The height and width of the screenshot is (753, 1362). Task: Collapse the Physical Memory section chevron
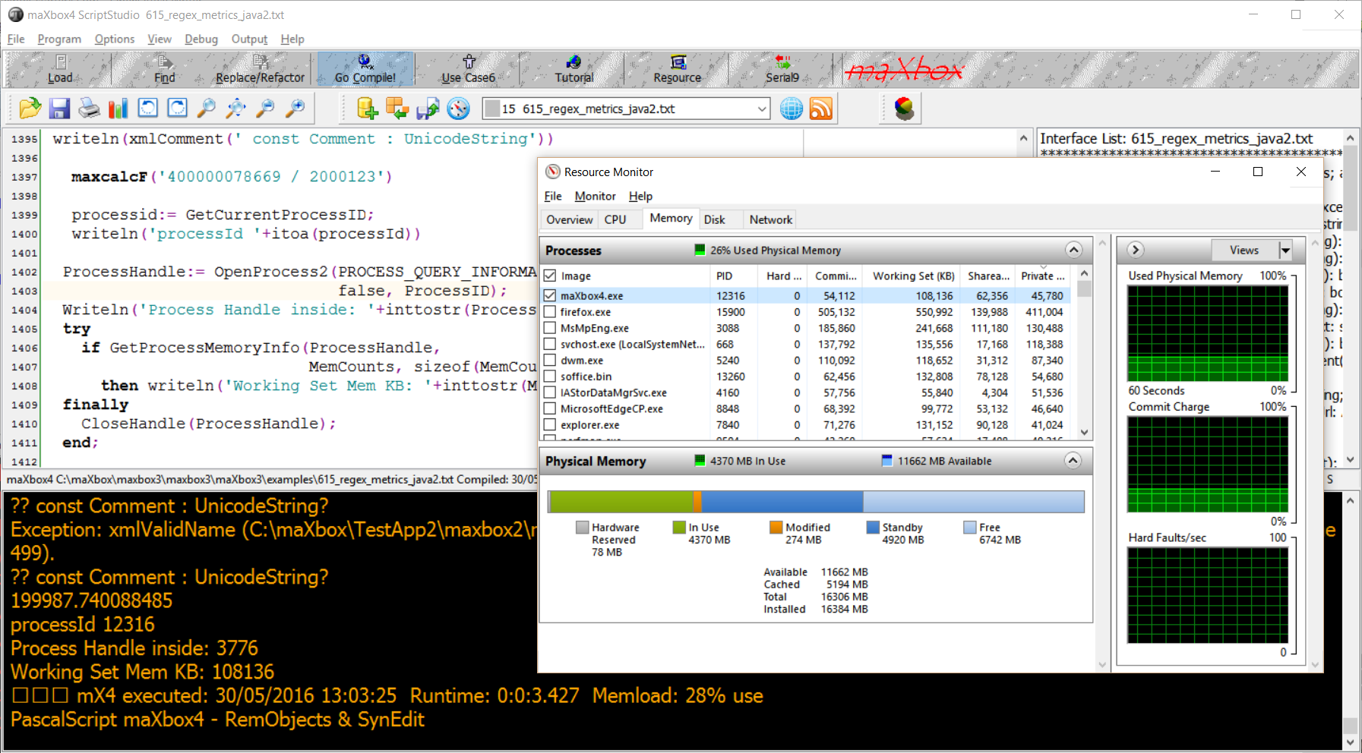point(1073,460)
